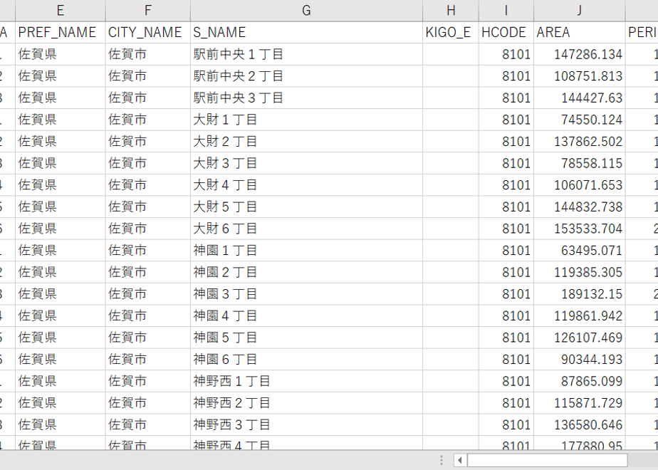This screenshot has width=658, height=470.
Task: Select cell 駅前中央３丁目
Action: [306, 98]
